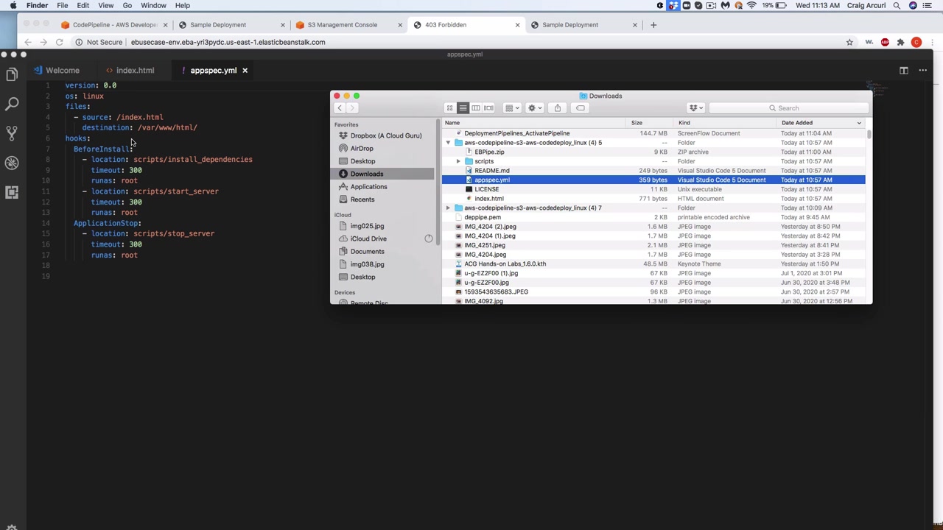Select Applications in the Finder sidebar
This screenshot has height=530, width=943.
click(368, 187)
